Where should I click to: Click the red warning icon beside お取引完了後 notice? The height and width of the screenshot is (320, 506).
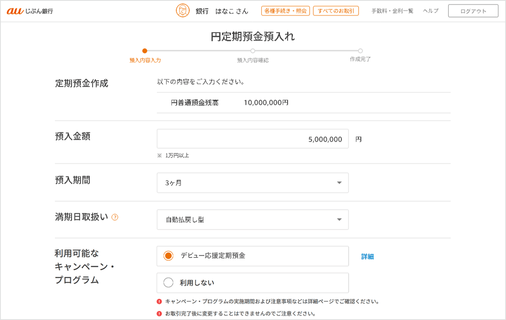coord(159,314)
